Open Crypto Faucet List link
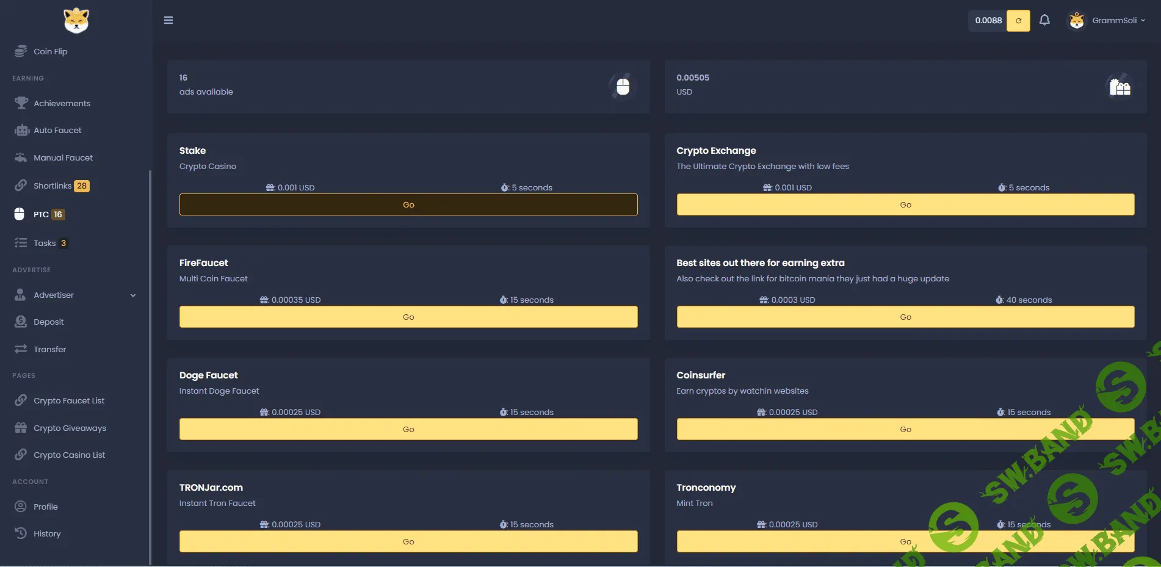Screen dimensions: 1161x567 click(x=69, y=400)
